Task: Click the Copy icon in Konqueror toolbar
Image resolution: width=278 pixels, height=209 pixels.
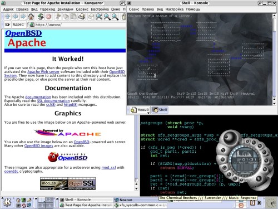Action: point(66,17)
